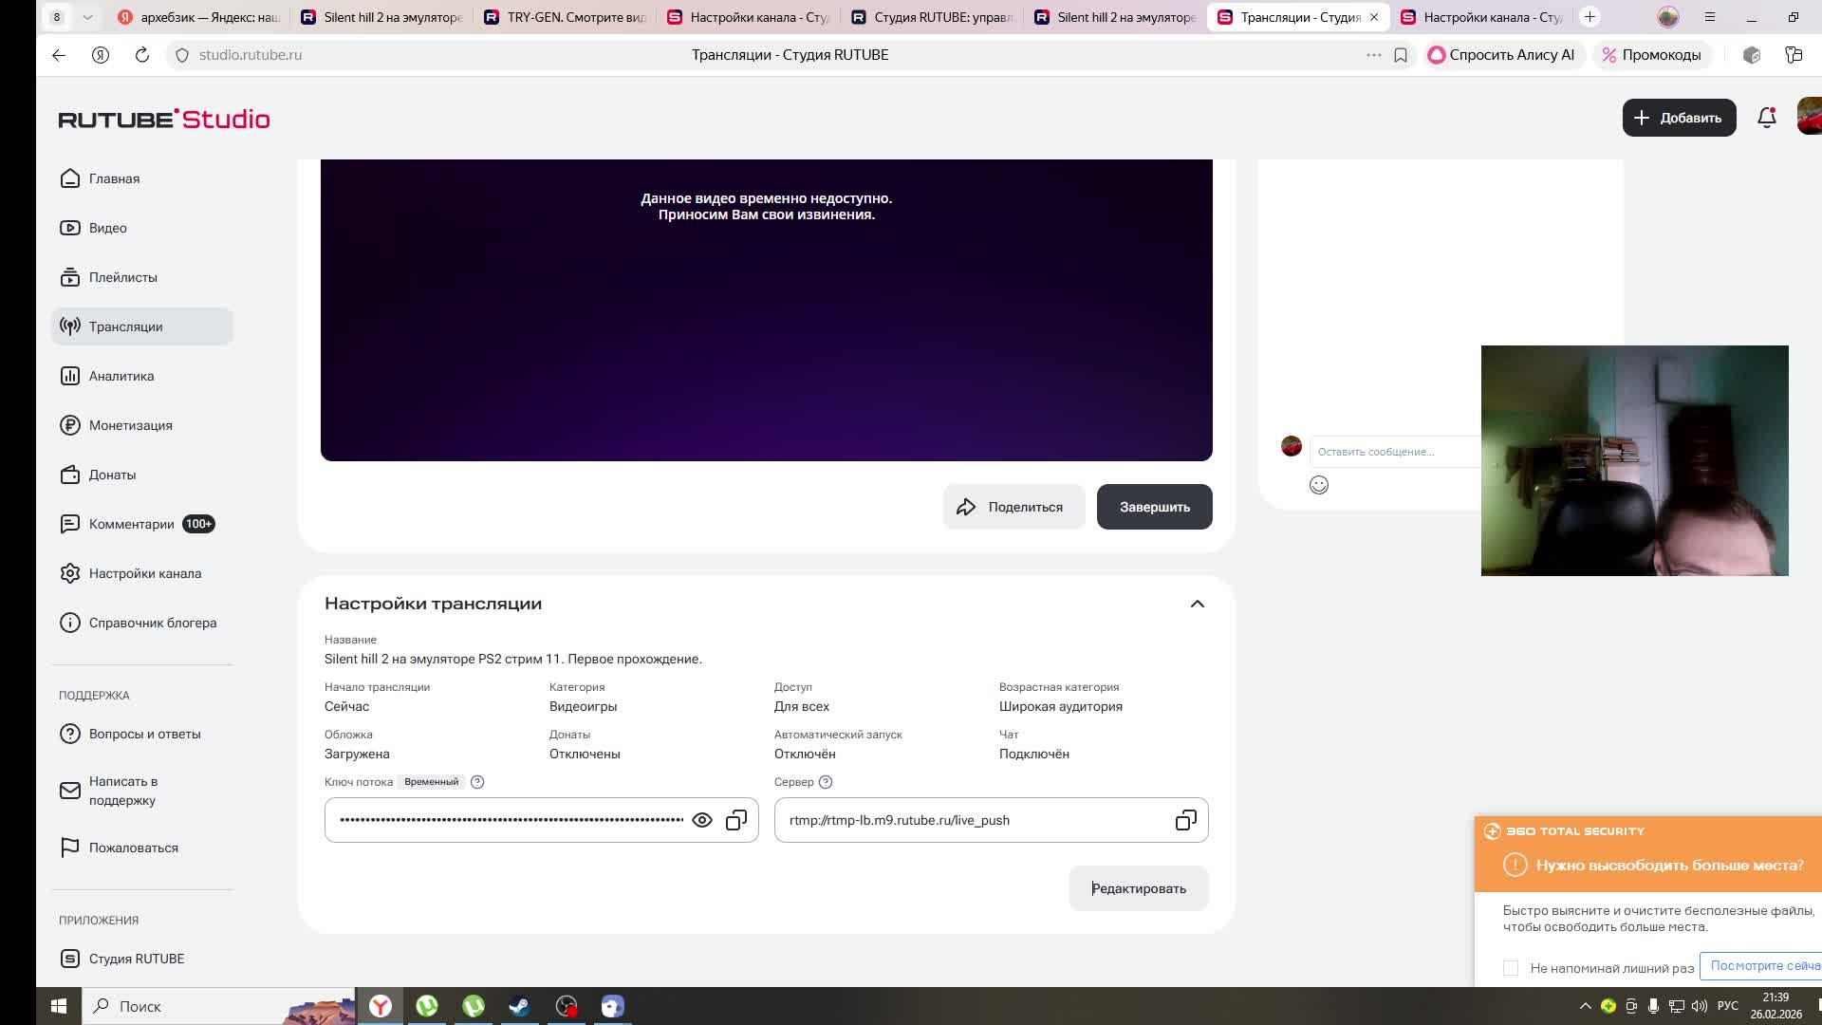Viewport: 1822px width, 1025px height.
Task: Reload the browser page
Action: 142,55
